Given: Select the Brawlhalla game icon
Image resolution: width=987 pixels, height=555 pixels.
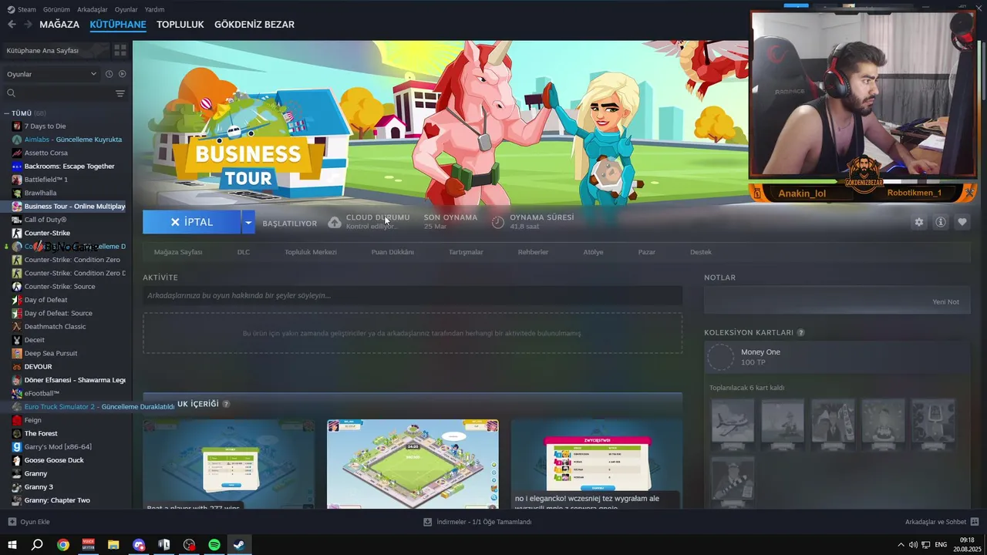Looking at the screenshot, I should 17,193.
